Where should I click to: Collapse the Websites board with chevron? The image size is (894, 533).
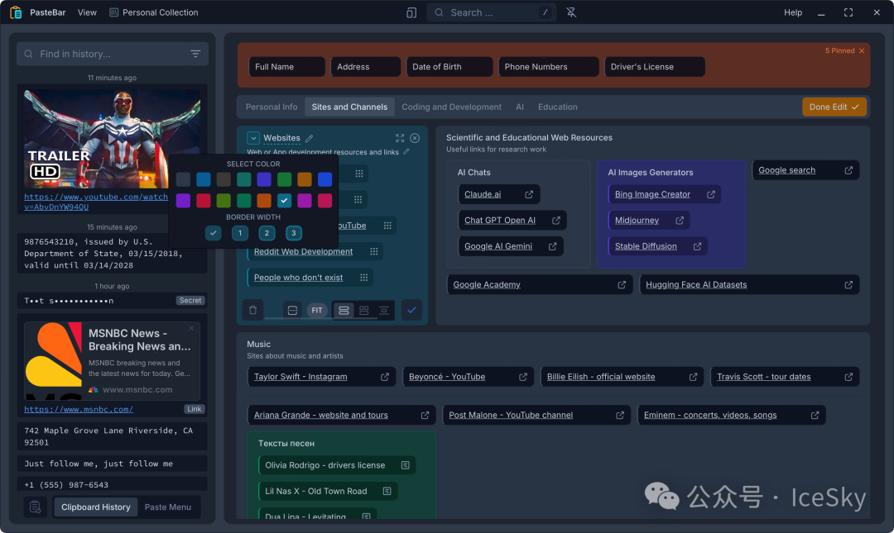tap(254, 138)
